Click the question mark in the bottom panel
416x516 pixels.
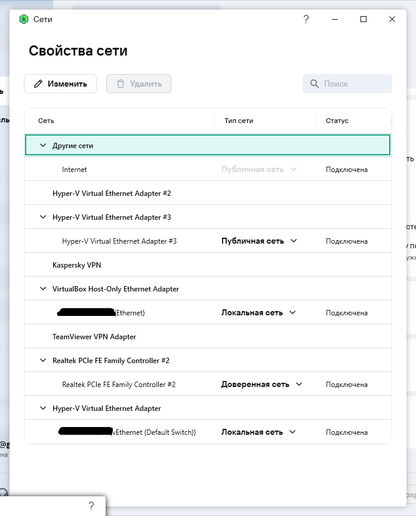click(91, 506)
